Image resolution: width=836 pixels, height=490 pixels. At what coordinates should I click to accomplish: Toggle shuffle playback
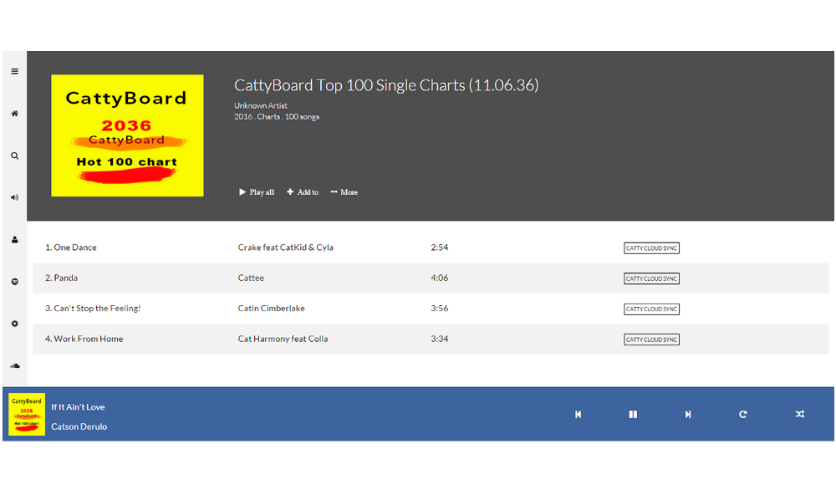(800, 414)
